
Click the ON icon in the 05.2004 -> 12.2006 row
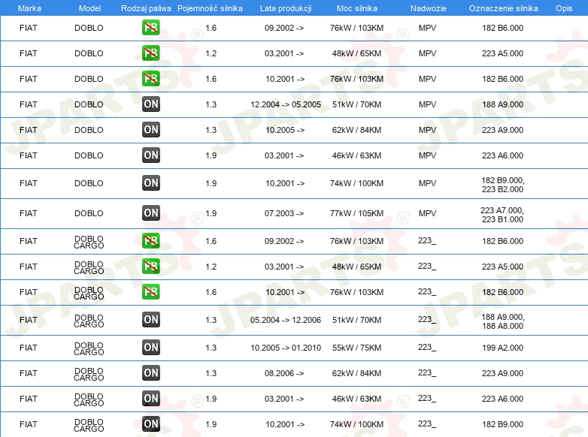(150, 320)
